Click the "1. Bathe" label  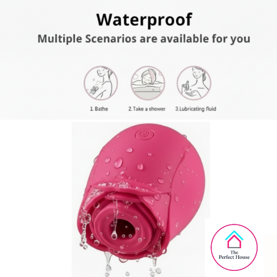(99, 109)
